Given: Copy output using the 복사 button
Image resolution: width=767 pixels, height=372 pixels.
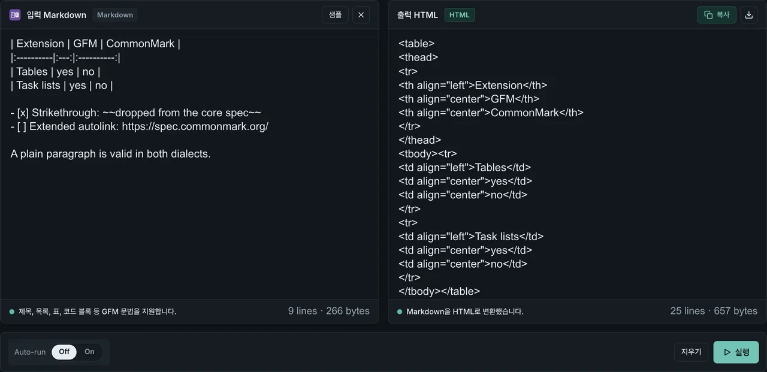Looking at the screenshot, I should tap(717, 15).
